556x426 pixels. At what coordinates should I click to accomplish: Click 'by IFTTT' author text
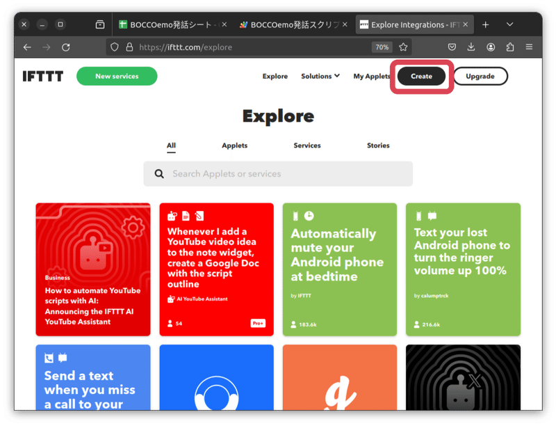(301, 296)
